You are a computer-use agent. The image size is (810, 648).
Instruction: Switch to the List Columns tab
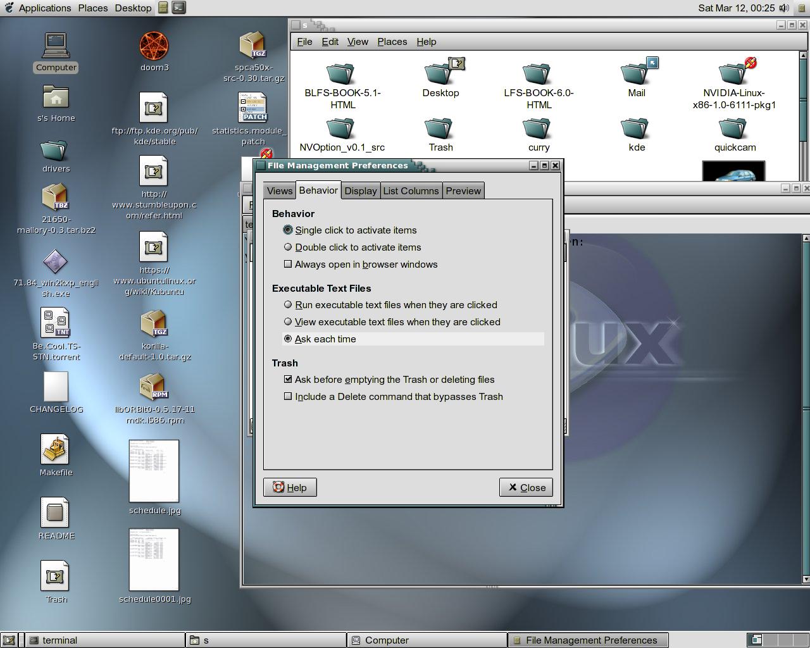click(x=411, y=191)
